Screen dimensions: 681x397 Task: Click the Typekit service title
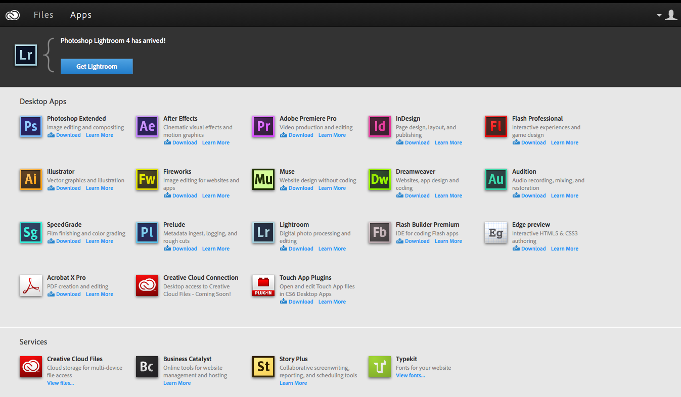[x=406, y=359]
